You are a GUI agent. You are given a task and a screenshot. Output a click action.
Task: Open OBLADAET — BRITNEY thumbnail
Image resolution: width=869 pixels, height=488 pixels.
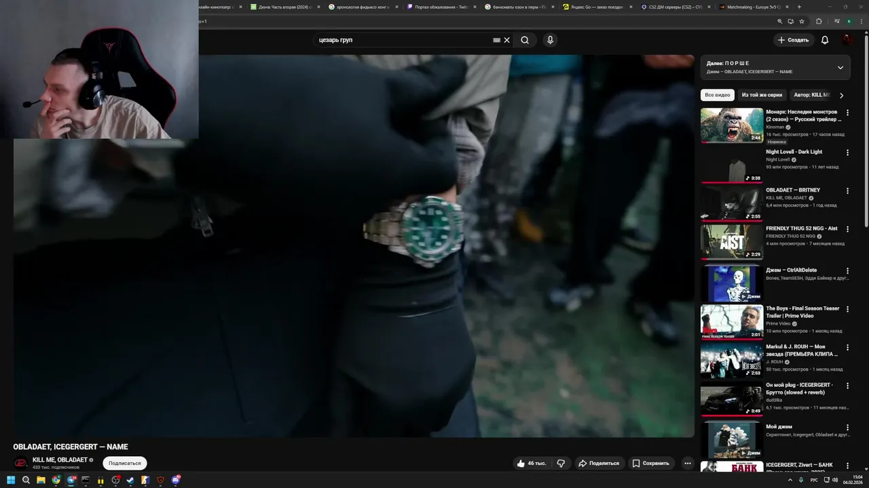coord(732,204)
